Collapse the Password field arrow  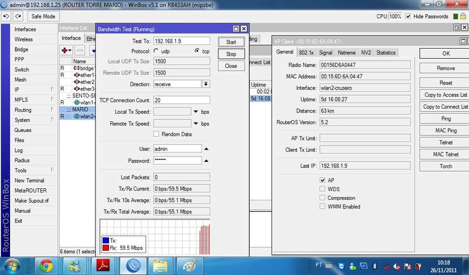coord(206,161)
